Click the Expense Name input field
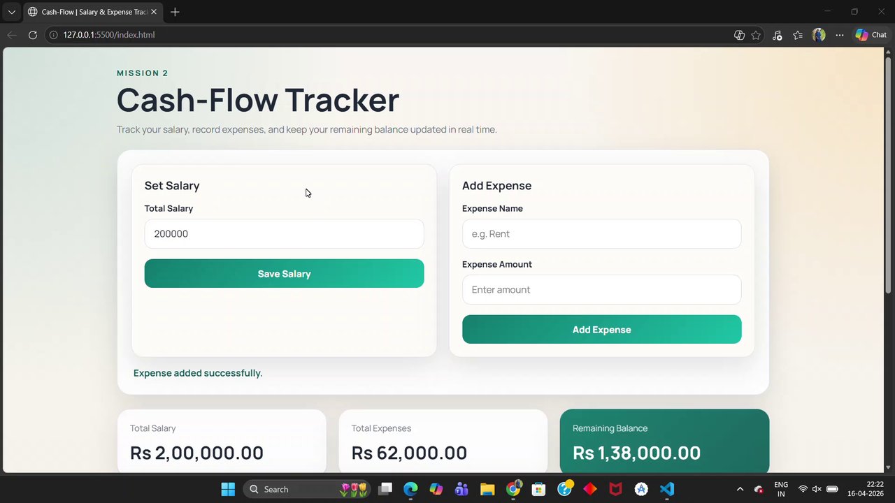Screen dimensions: 895x503 [601, 234]
